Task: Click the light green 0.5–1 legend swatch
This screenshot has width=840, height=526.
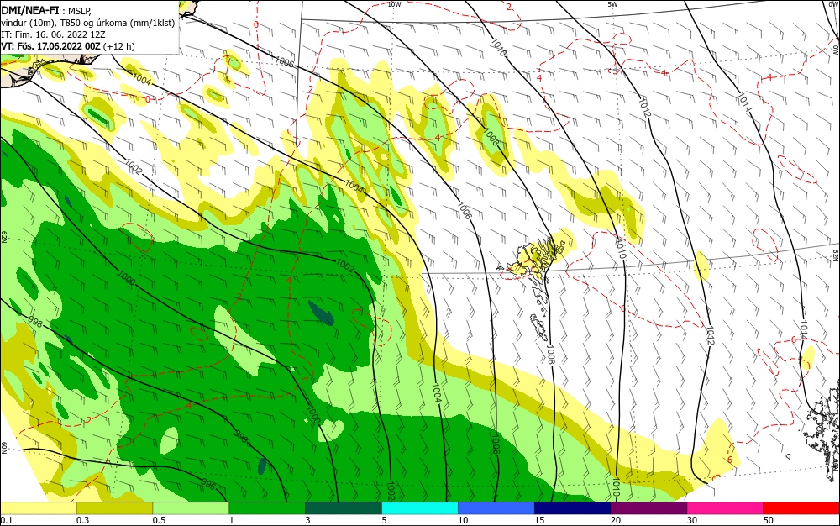Action: click(192, 508)
